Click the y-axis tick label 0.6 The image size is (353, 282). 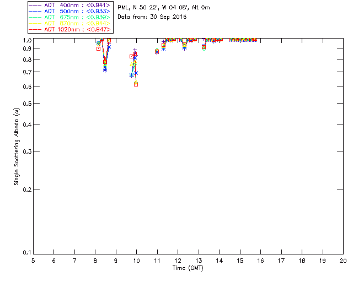coord(27,86)
